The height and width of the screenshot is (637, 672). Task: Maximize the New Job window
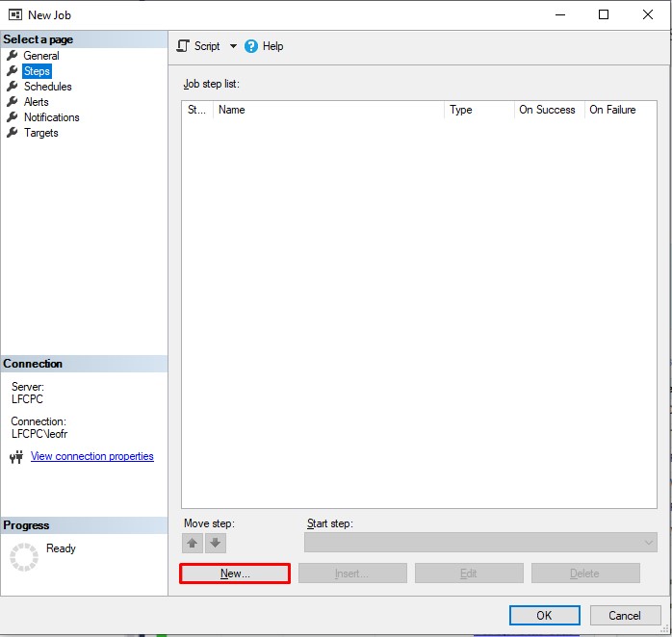[x=604, y=15]
